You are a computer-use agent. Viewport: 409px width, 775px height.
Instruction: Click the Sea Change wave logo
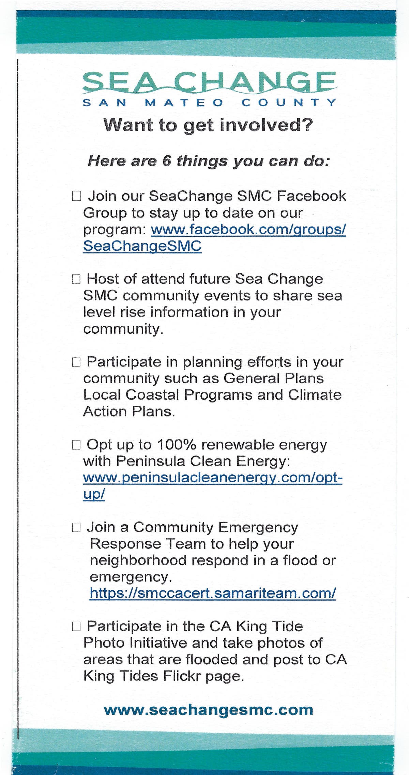(209, 82)
